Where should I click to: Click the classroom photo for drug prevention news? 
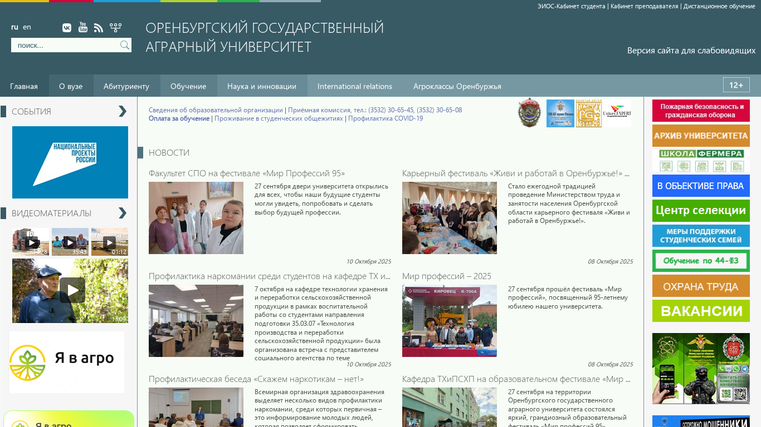click(x=196, y=321)
